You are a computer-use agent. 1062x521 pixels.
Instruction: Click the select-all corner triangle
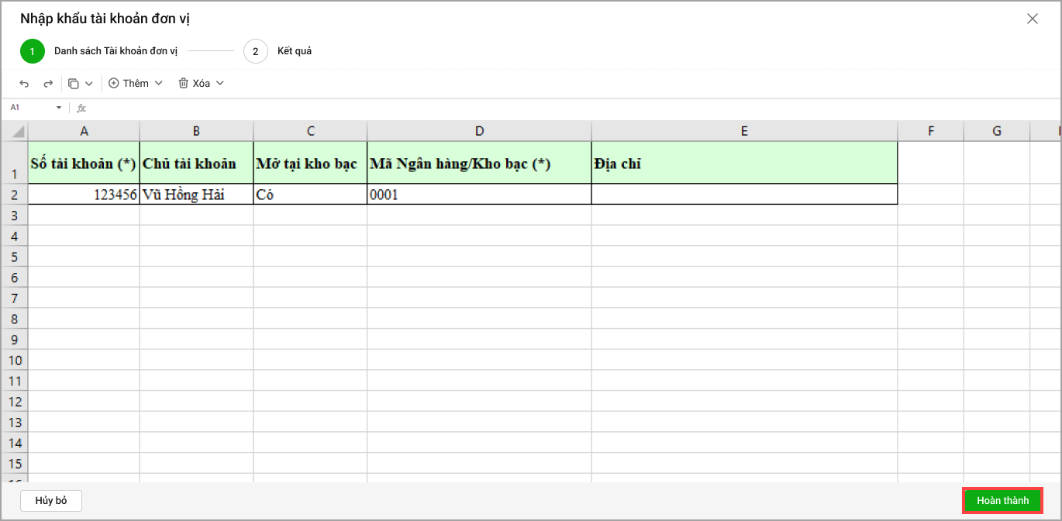16,131
